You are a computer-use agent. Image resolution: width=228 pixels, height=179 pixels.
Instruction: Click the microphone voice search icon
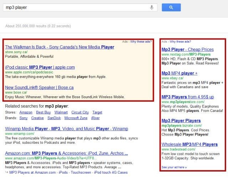click(x=152, y=7)
